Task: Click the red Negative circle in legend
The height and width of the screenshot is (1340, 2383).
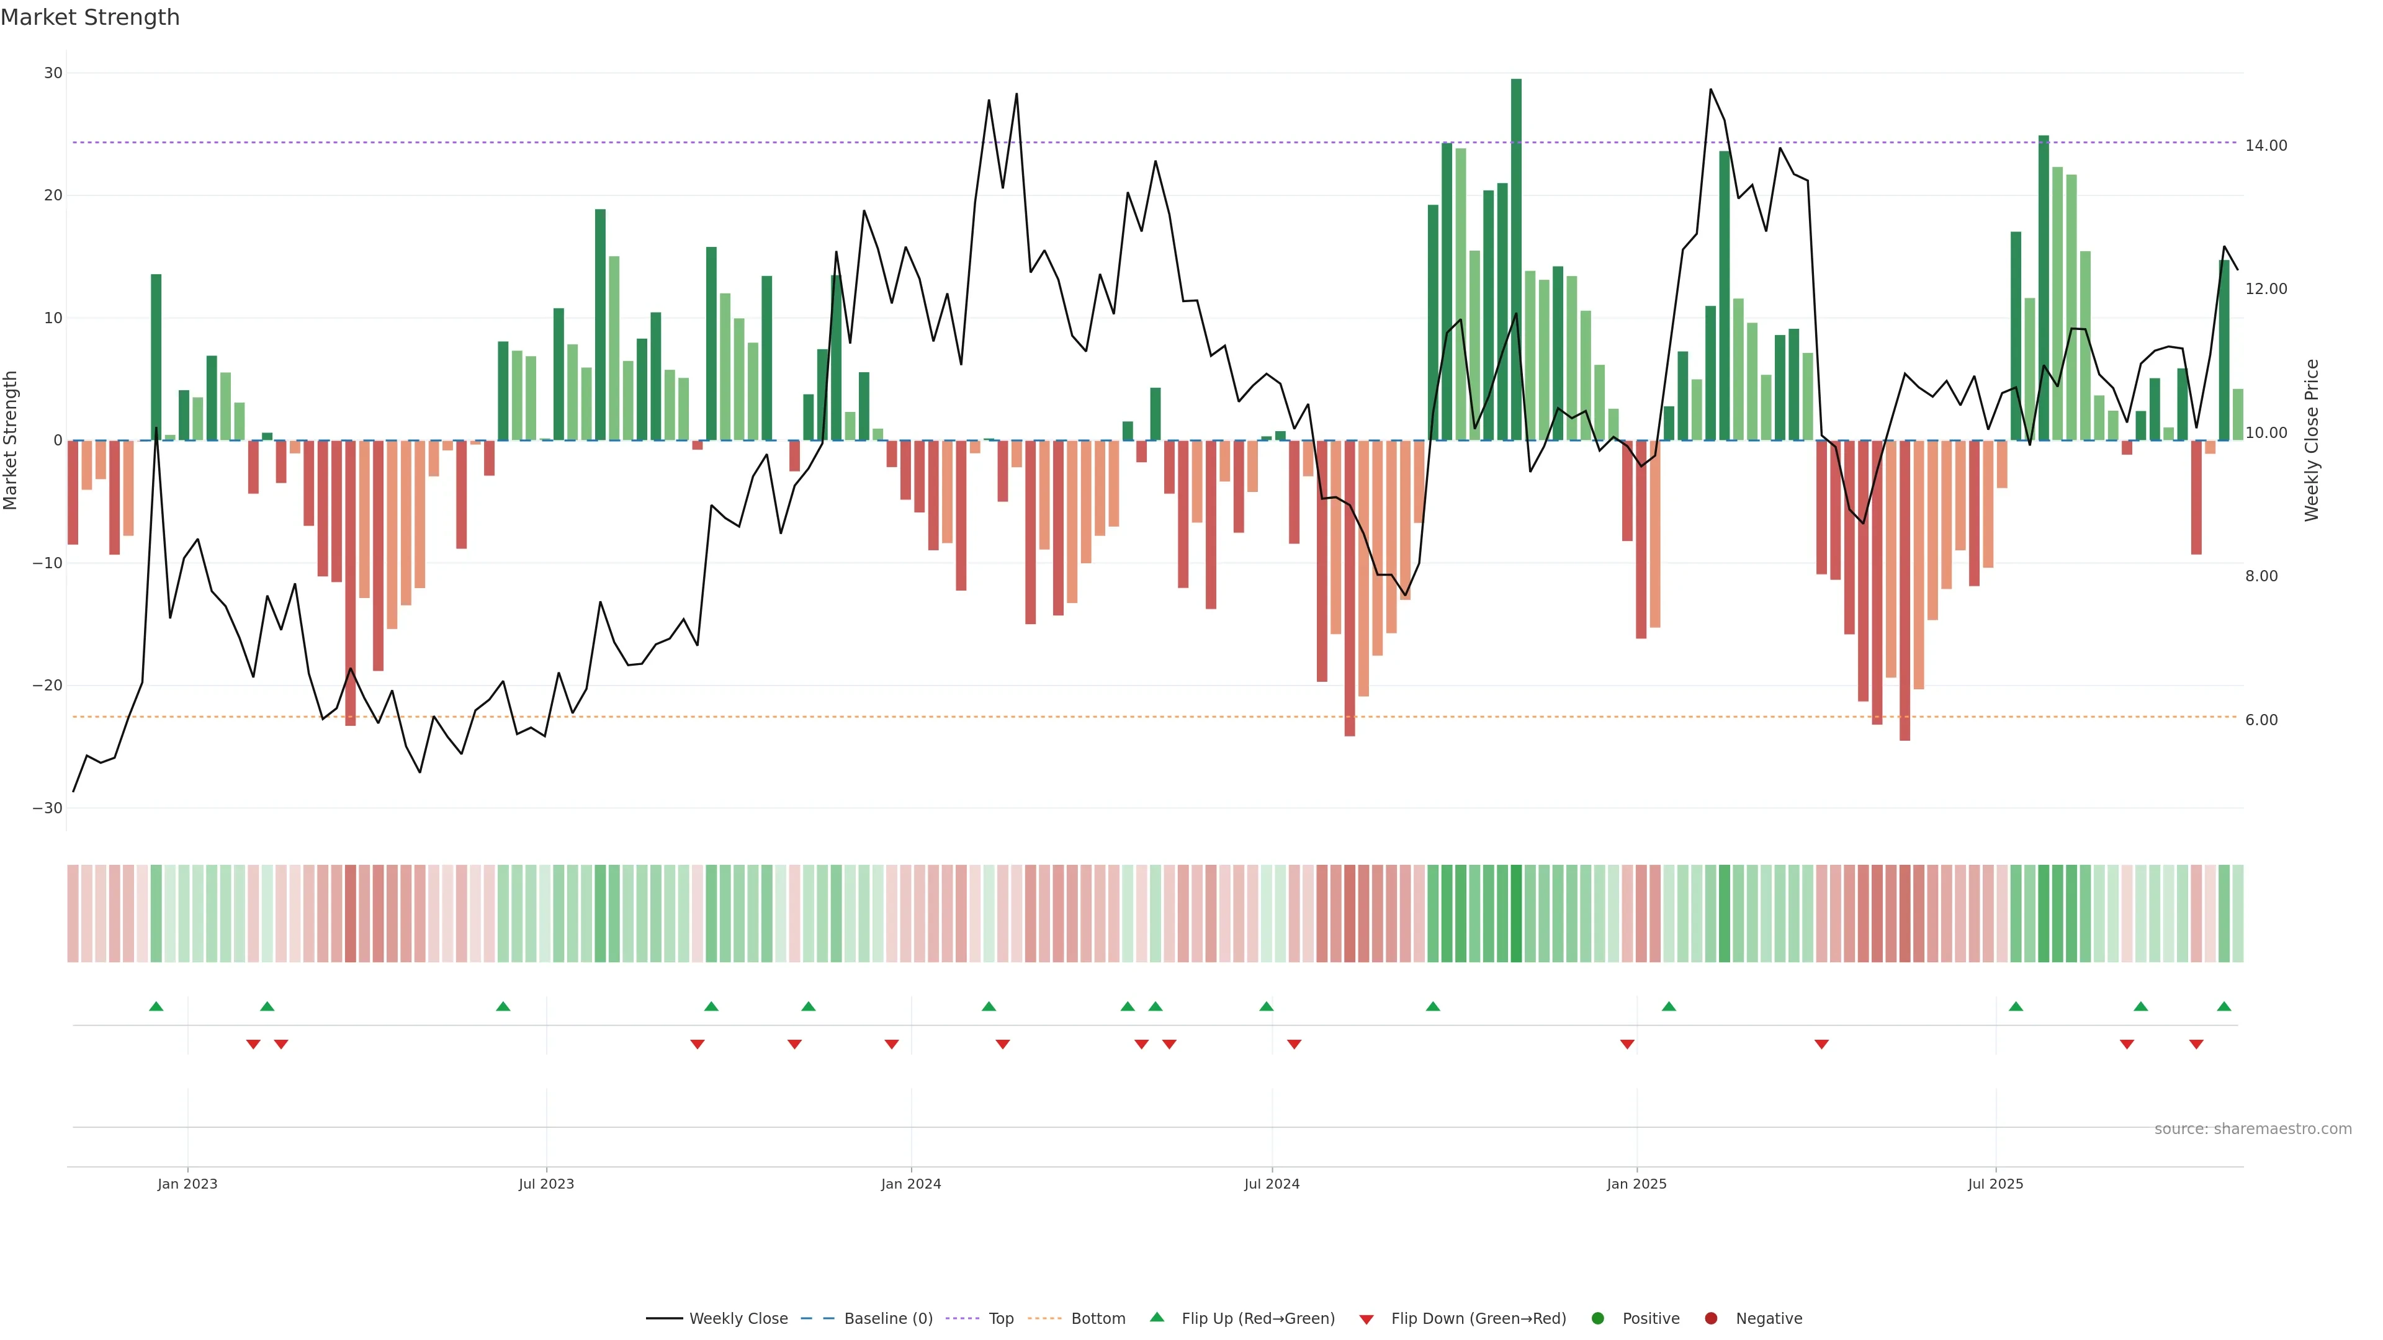Action: coord(1710,1318)
